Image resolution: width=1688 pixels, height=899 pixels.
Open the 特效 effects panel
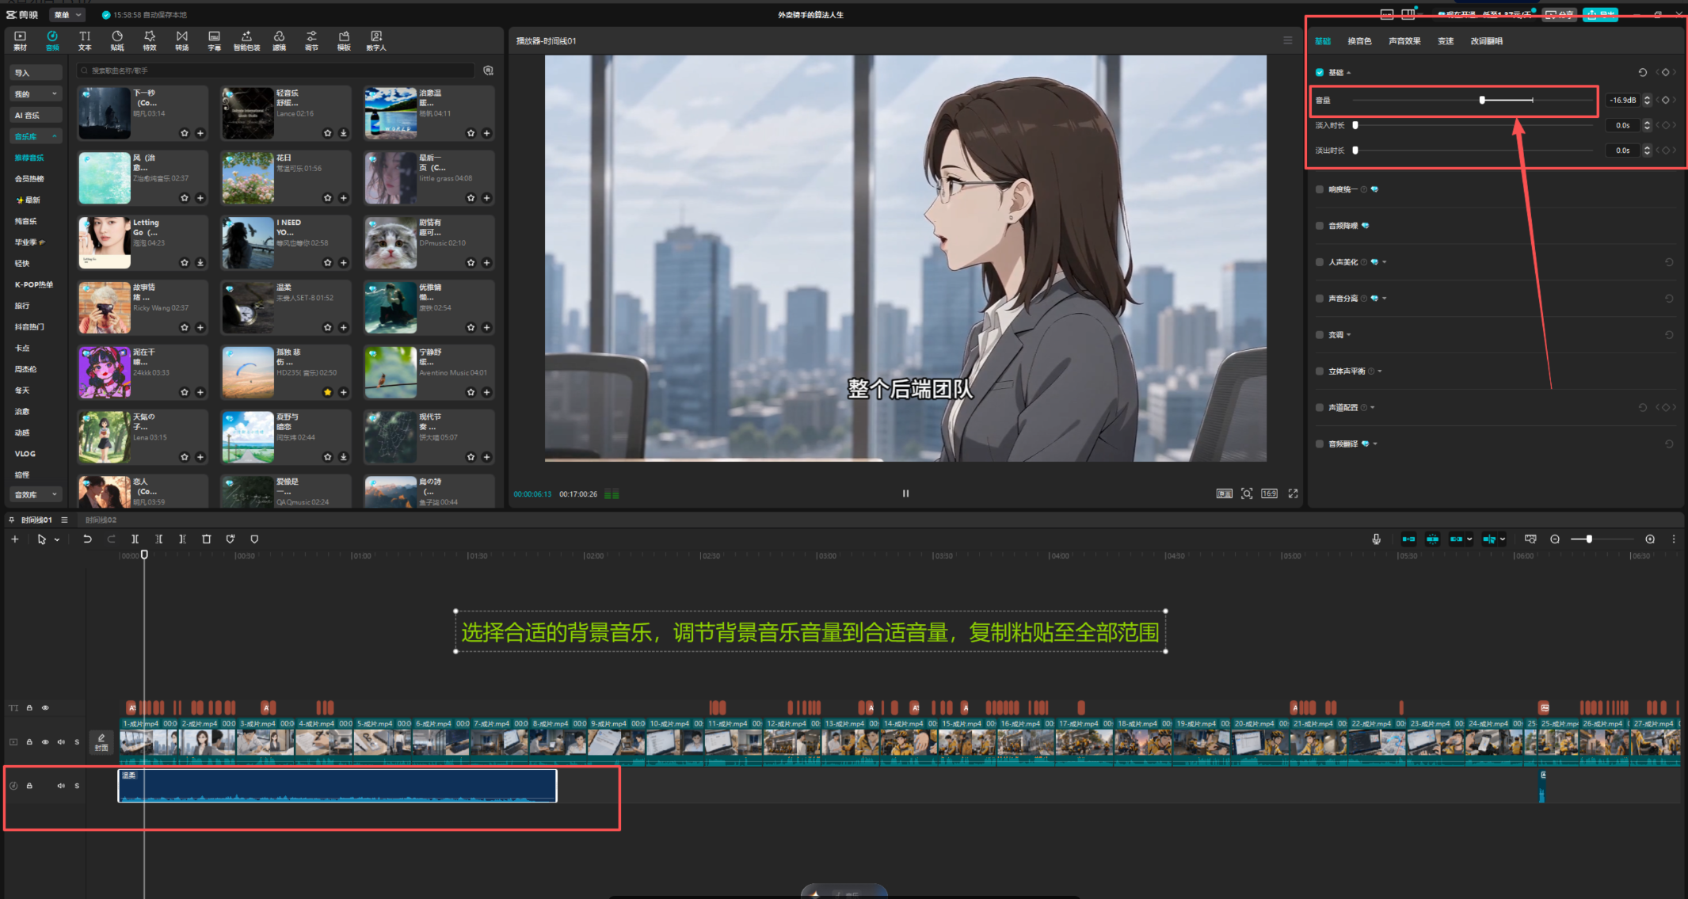coord(150,40)
